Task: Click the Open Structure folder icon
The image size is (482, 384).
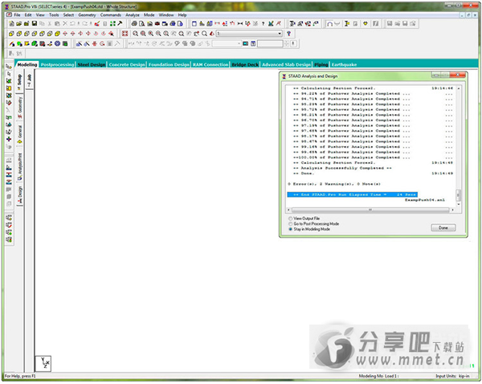Action: coord(19,23)
